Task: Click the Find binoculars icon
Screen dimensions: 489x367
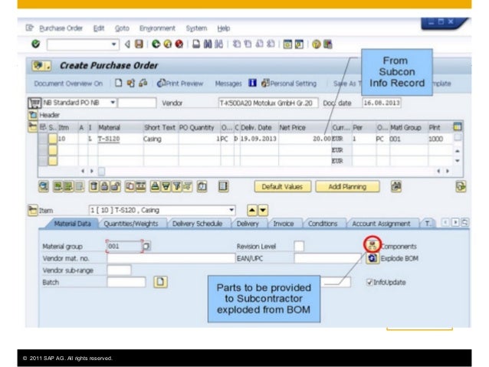Action: (208, 44)
